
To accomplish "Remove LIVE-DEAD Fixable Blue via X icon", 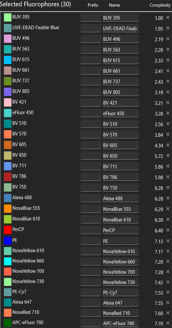I will (x=168, y=28).
